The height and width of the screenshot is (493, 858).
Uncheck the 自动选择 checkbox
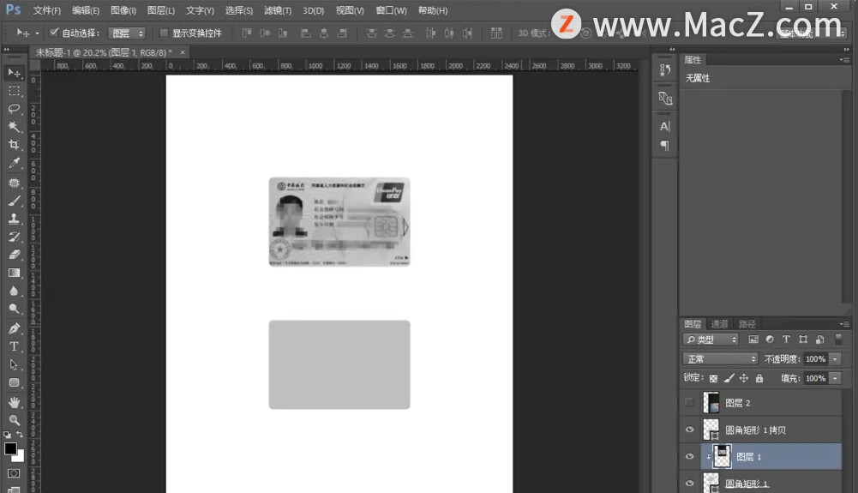tap(54, 33)
